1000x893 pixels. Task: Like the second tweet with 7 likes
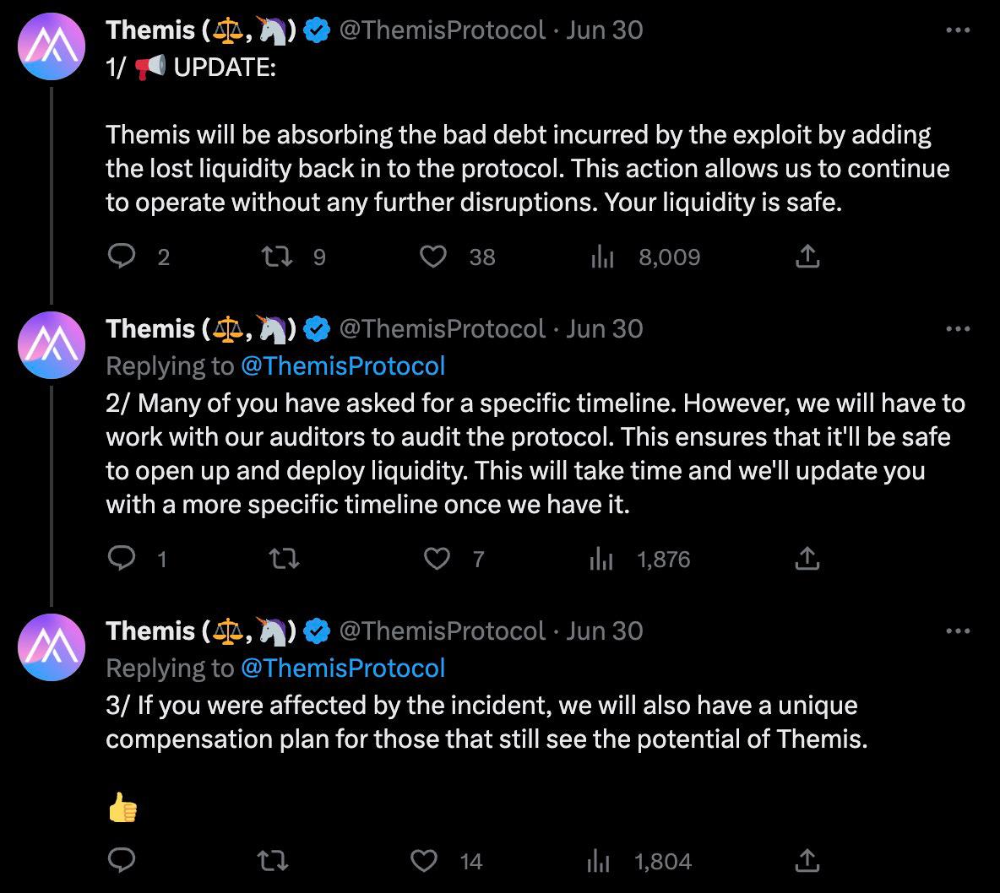click(437, 559)
